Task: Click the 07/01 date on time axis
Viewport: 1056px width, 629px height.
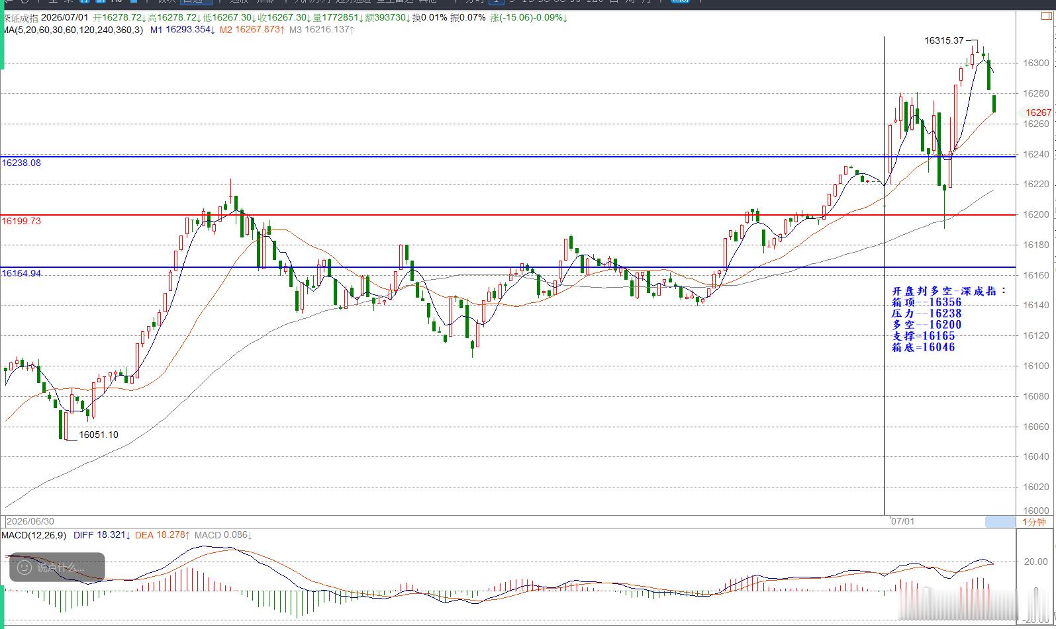Action: click(x=902, y=521)
